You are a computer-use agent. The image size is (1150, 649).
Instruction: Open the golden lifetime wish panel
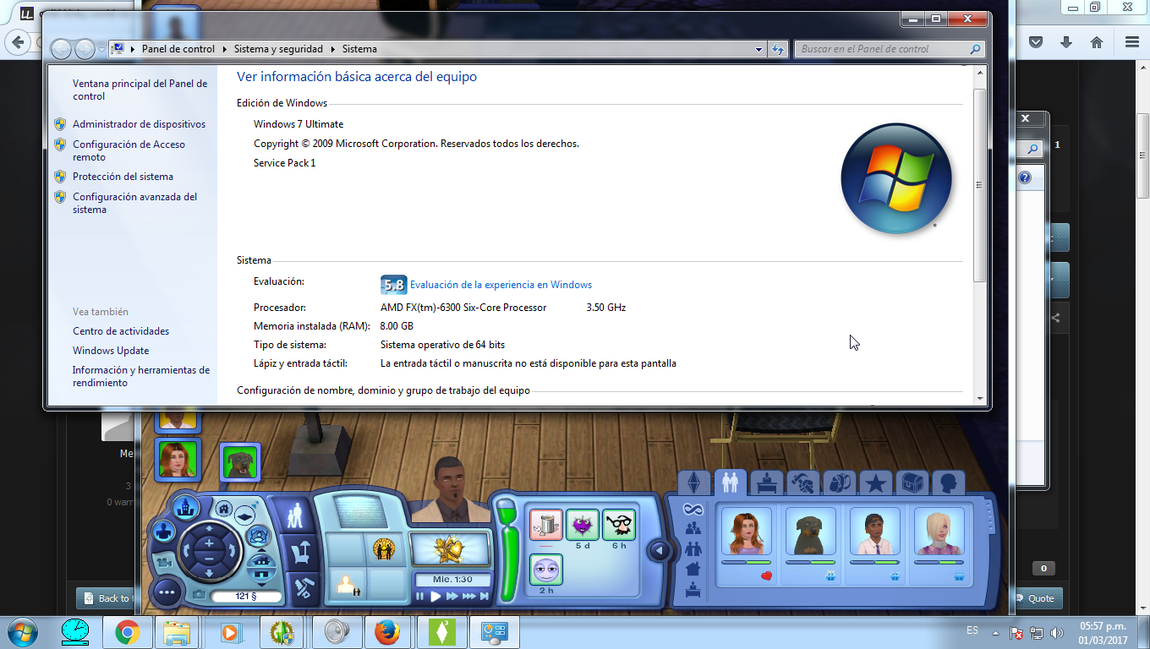[449, 549]
